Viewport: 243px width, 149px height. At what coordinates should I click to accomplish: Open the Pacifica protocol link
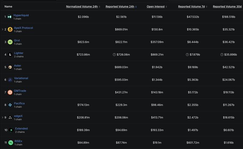19,103
